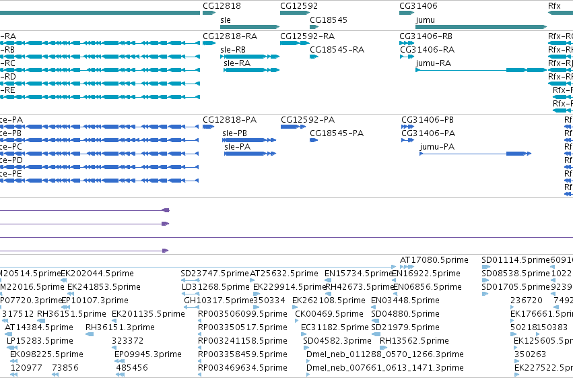The image size is (573, 378).
Task: Click the CG31406-RA transcript label
Action: pos(427,50)
